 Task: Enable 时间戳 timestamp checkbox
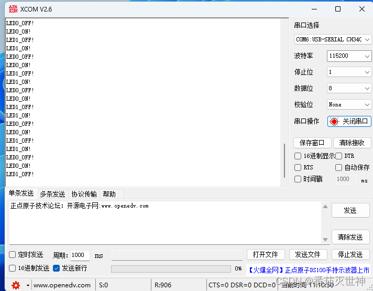pos(298,179)
